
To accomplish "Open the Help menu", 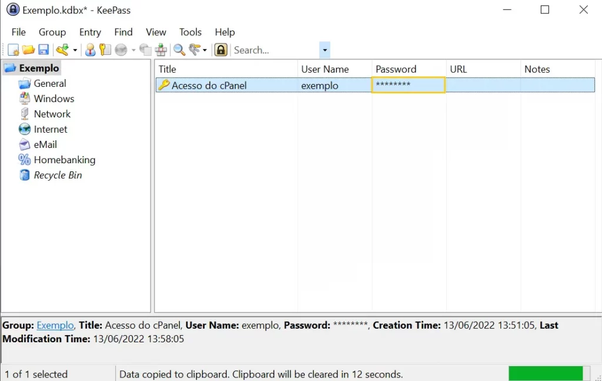I will [x=225, y=32].
